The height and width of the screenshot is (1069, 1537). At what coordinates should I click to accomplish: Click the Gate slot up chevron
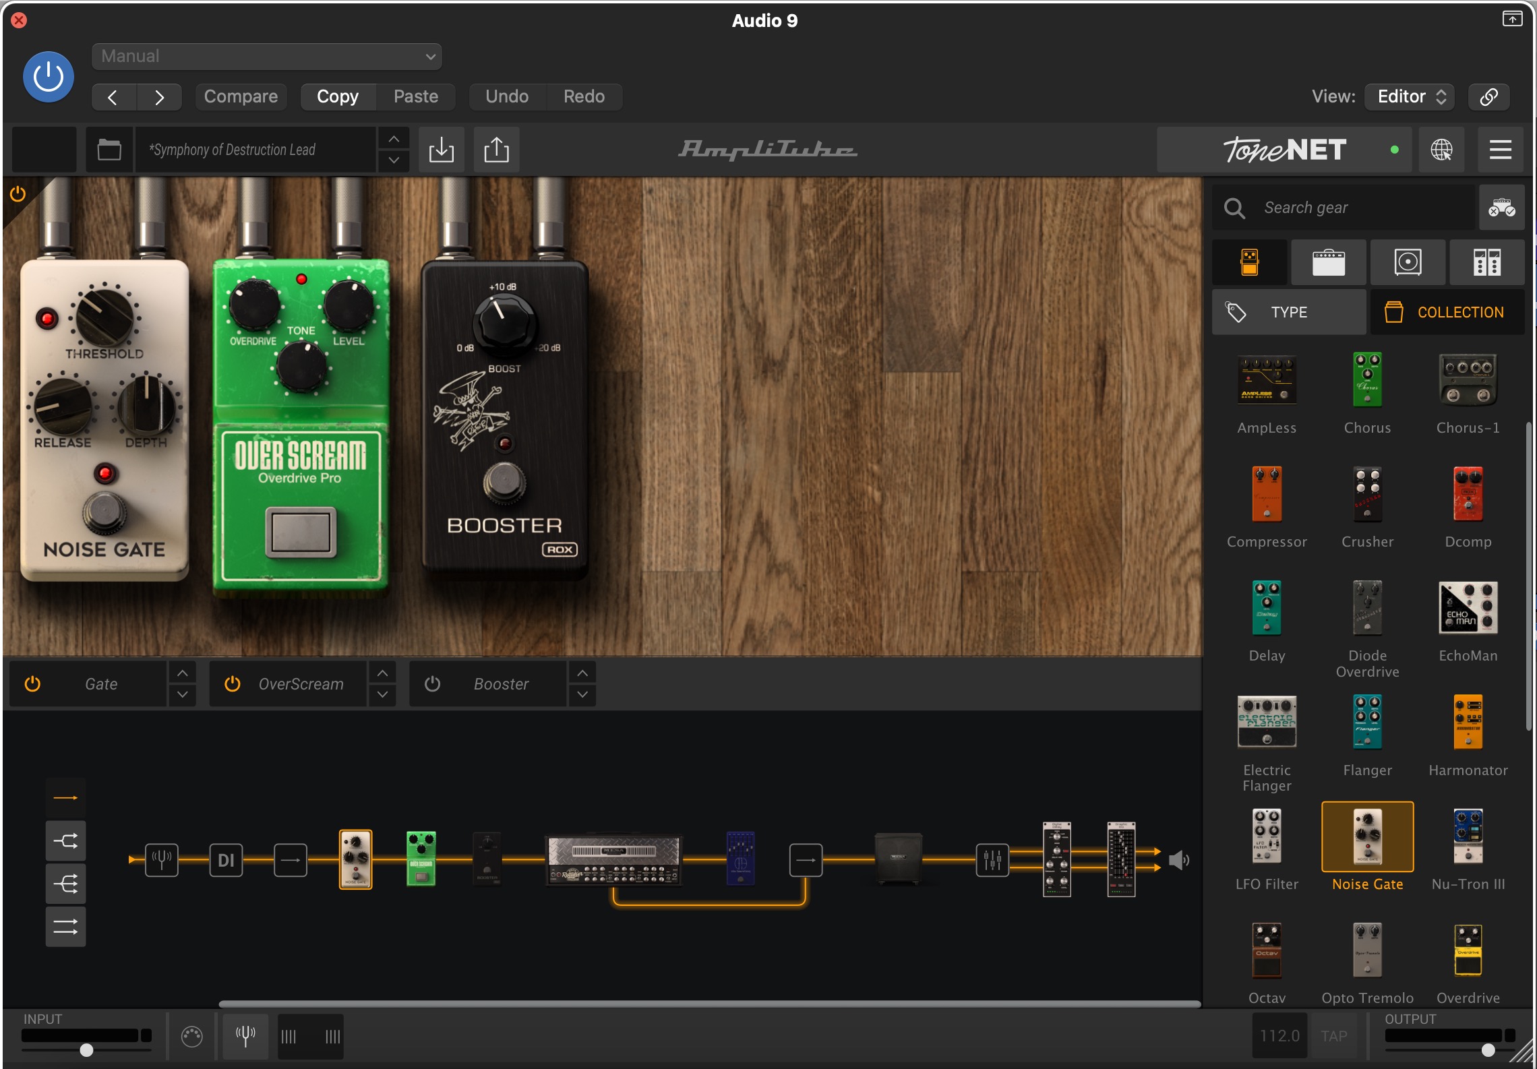(x=183, y=673)
